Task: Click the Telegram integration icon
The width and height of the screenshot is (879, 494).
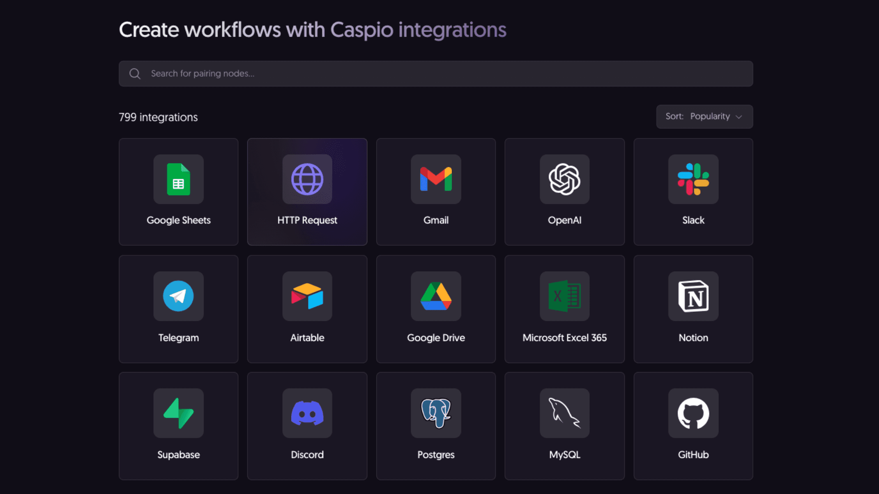Action: 178,297
